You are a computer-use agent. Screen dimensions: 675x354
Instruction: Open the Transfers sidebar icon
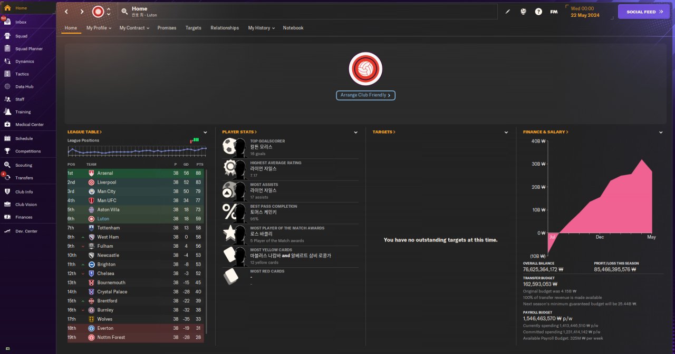pyautogui.click(x=7, y=178)
